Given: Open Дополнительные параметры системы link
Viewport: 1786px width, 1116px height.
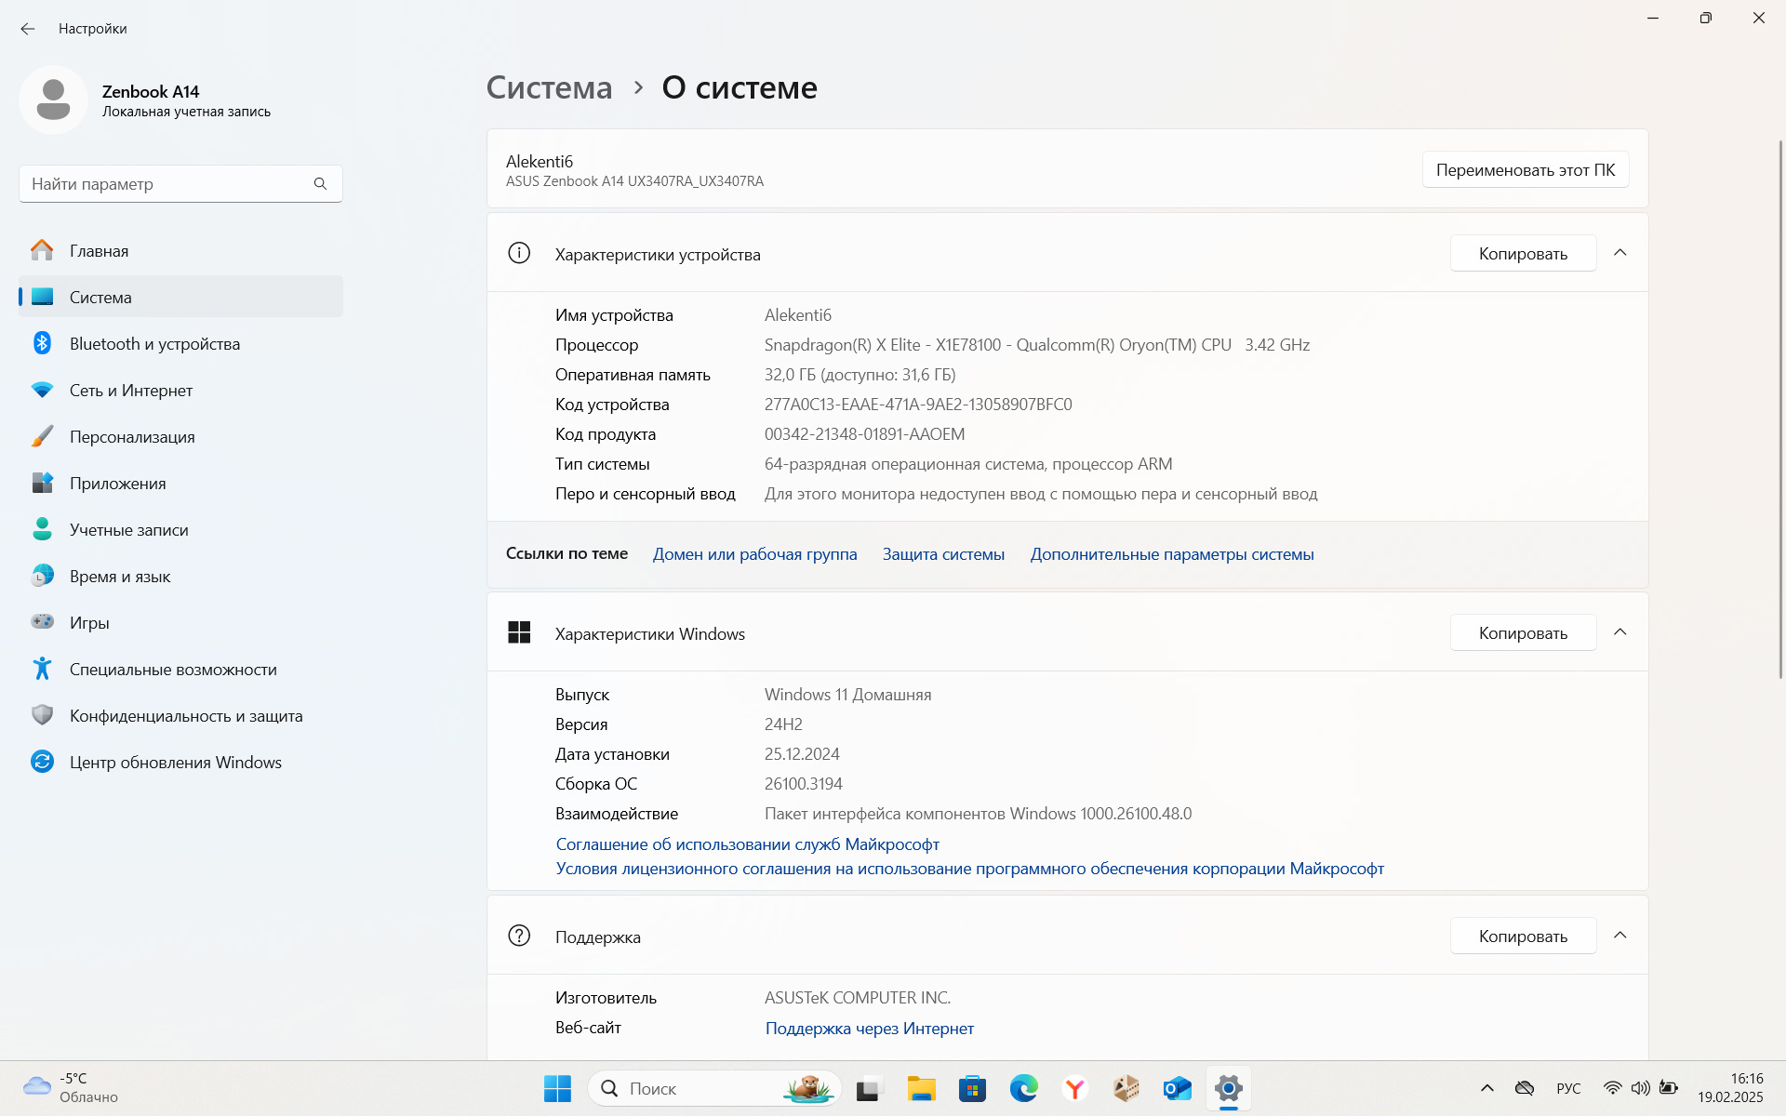Looking at the screenshot, I should (1172, 554).
